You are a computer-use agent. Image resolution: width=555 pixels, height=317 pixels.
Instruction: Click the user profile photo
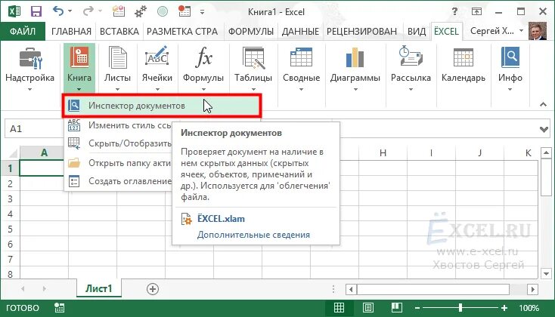click(538, 31)
